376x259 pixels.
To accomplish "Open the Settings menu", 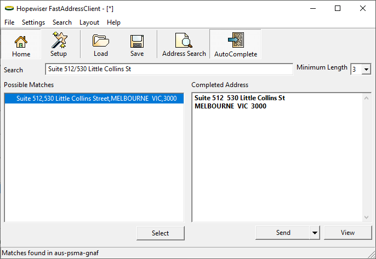I will pyautogui.click(x=33, y=22).
